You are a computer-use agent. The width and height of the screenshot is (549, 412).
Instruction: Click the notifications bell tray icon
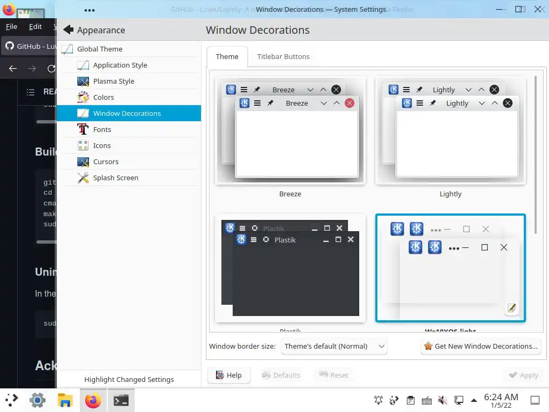click(x=378, y=400)
